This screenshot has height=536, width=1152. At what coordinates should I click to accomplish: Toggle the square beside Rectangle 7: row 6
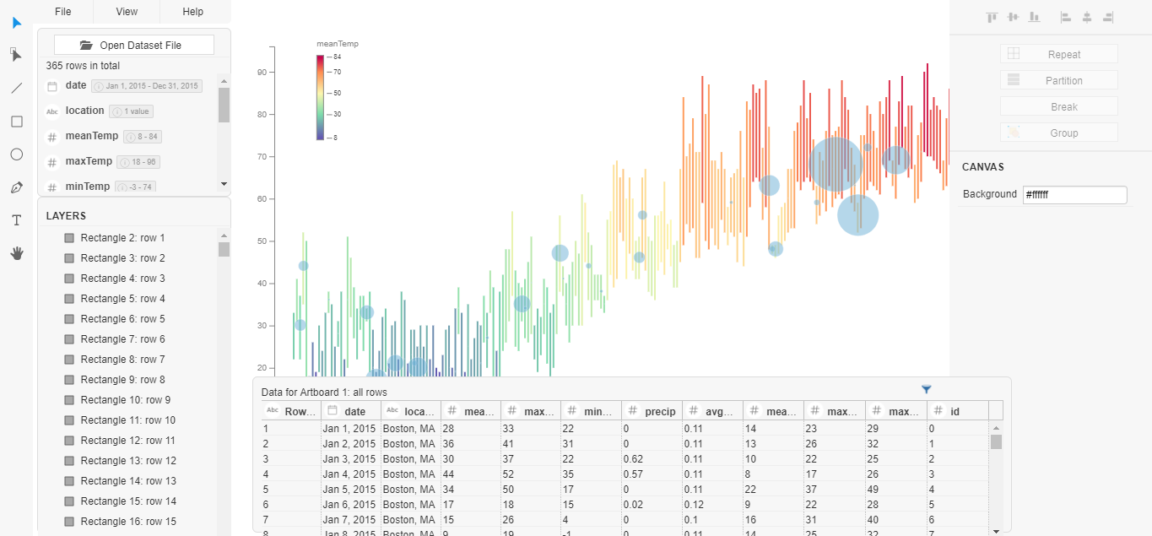[x=68, y=338]
